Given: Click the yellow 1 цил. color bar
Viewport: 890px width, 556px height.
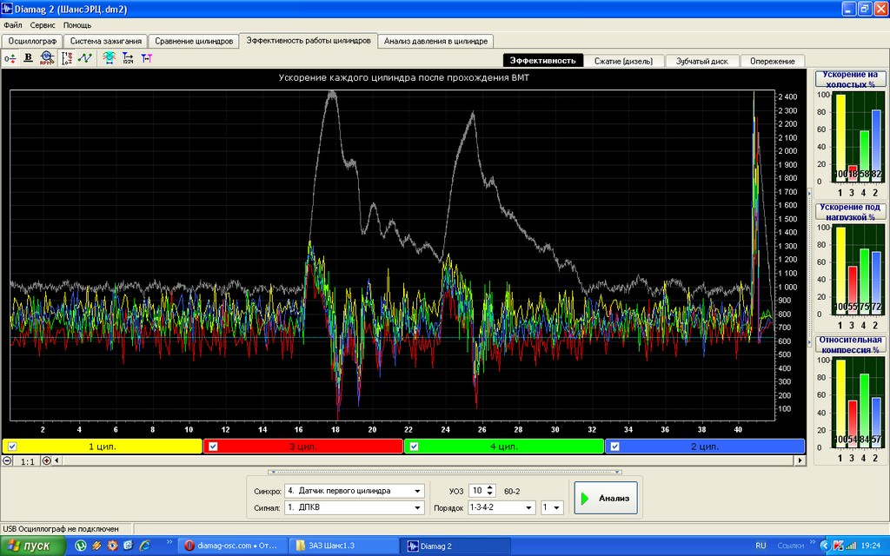Looking at the screenshot, I should point(103,447).
